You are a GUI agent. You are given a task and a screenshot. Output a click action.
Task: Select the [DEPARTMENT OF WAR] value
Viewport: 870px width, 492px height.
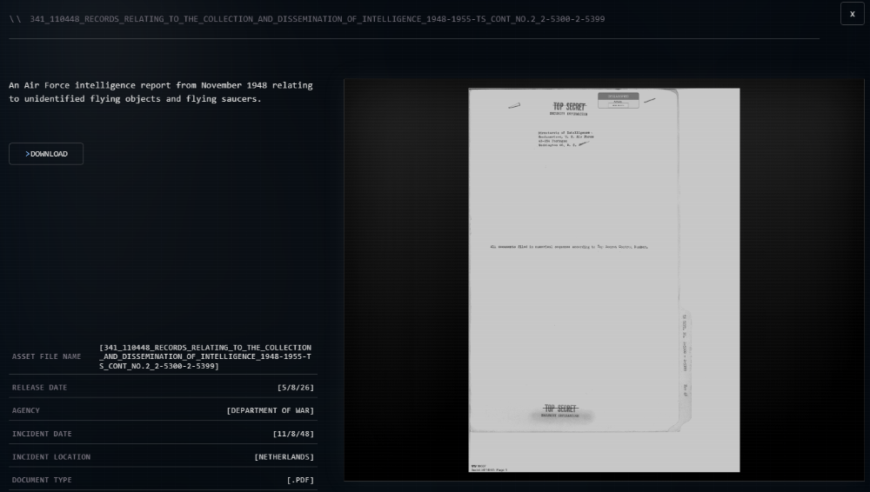(x=271, y=410)
